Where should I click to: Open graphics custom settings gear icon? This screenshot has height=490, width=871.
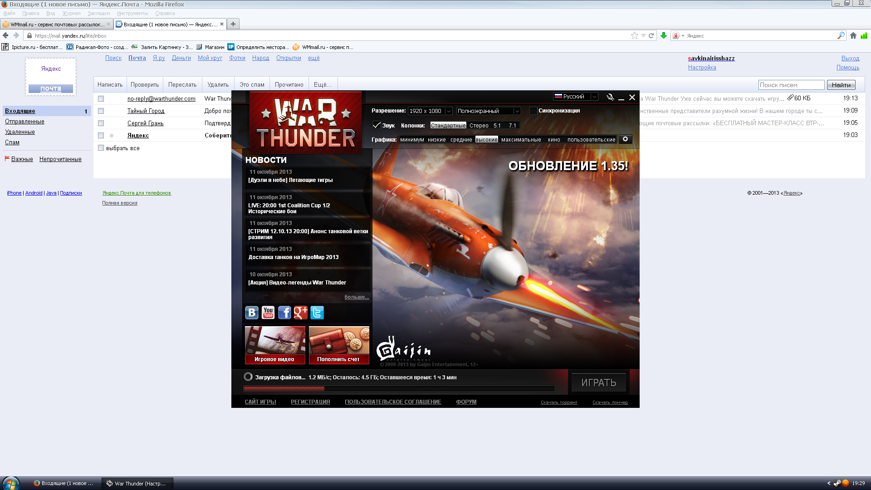[x=625, y=139]
